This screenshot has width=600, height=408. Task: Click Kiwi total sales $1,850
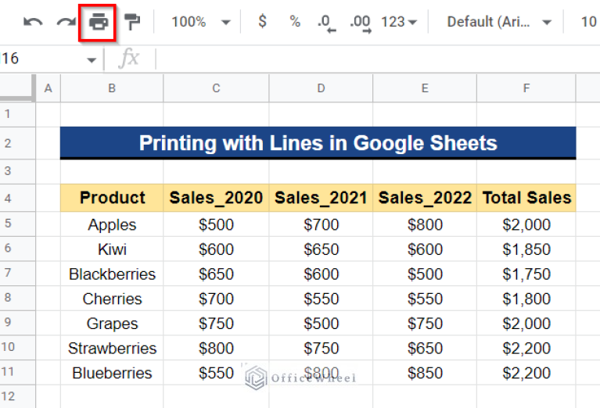tap(526, 249)
